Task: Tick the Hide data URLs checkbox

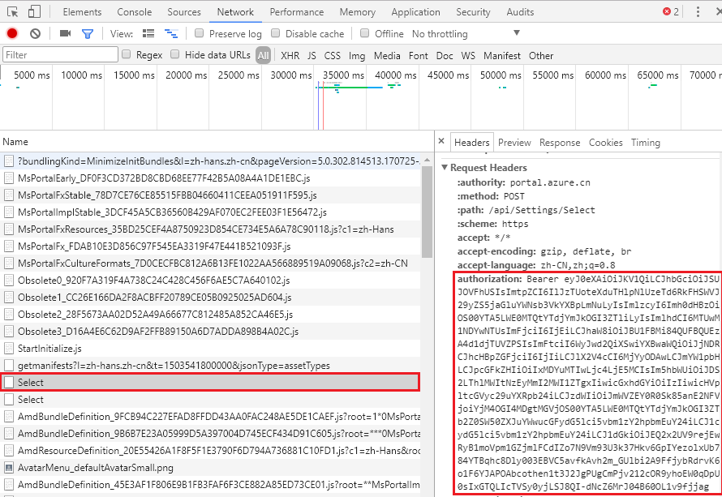Action: (x=175, y=55)
